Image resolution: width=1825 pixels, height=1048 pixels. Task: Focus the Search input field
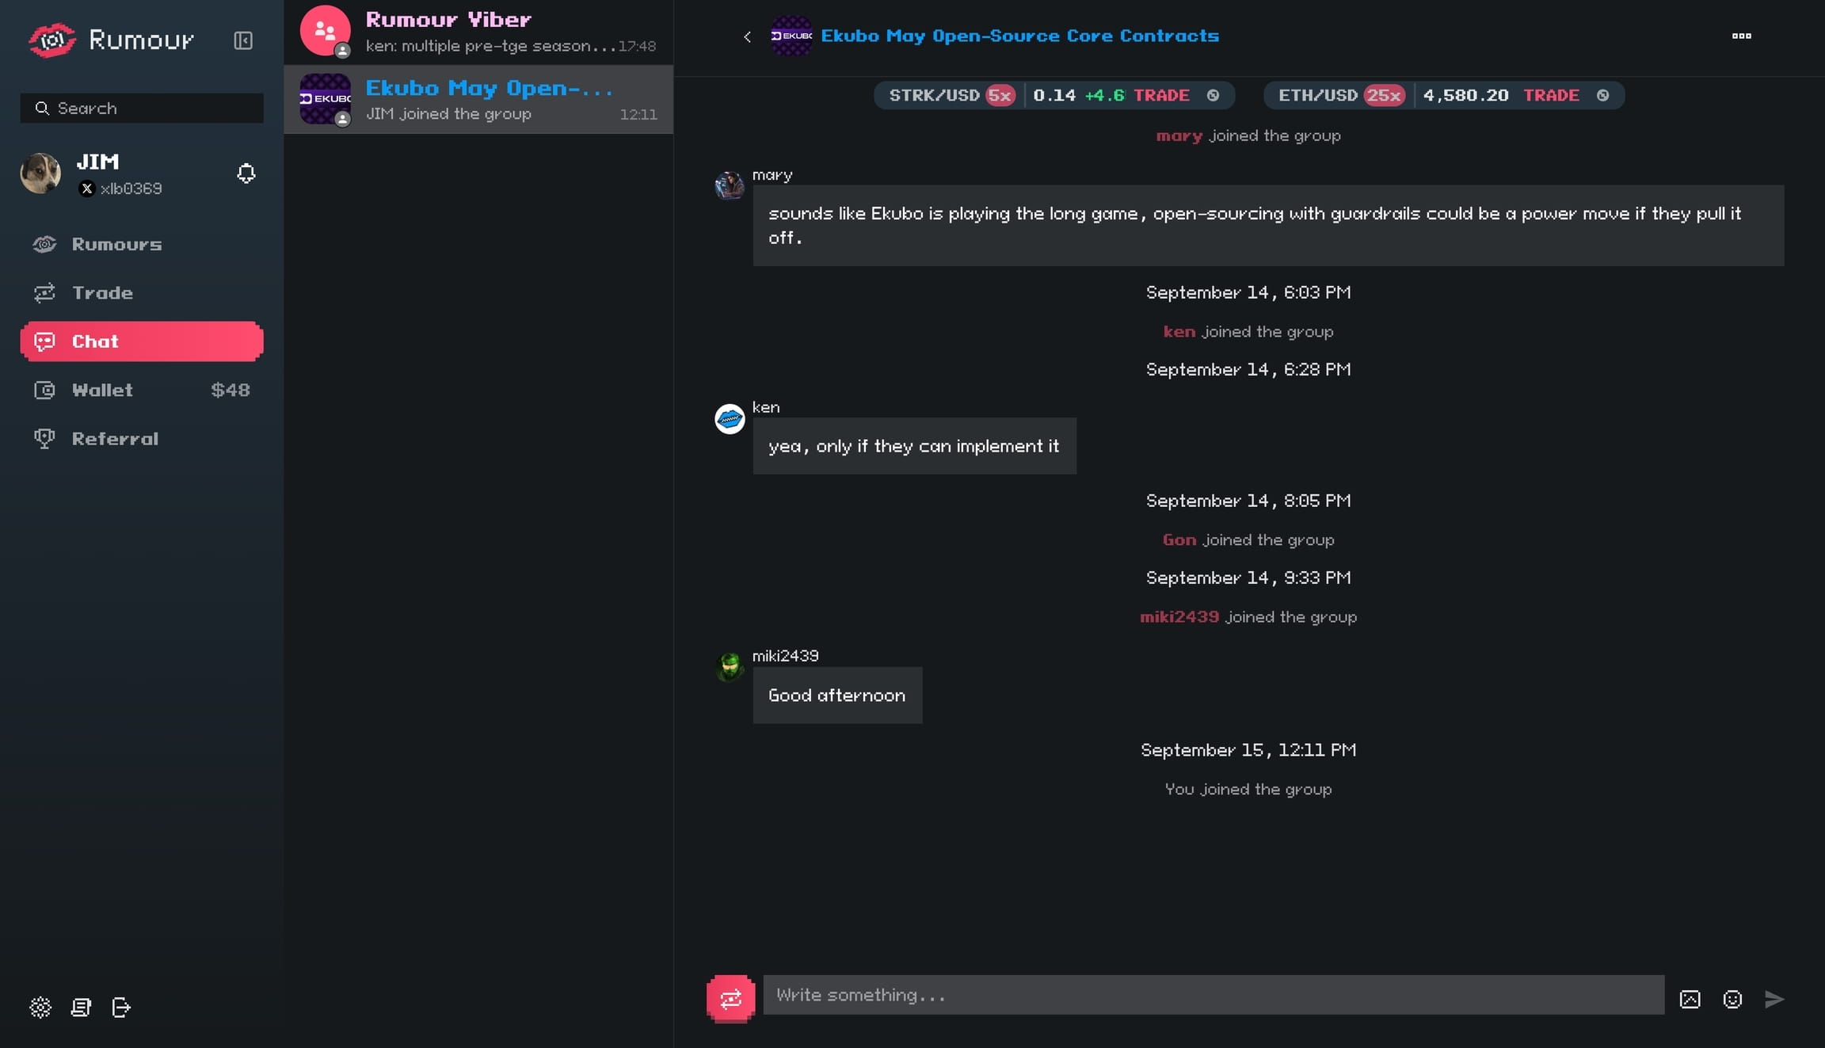tap(143, 108)
